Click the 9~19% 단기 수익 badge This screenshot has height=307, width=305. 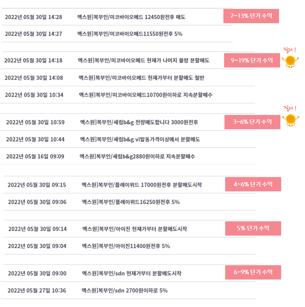(x=252, y=60)
